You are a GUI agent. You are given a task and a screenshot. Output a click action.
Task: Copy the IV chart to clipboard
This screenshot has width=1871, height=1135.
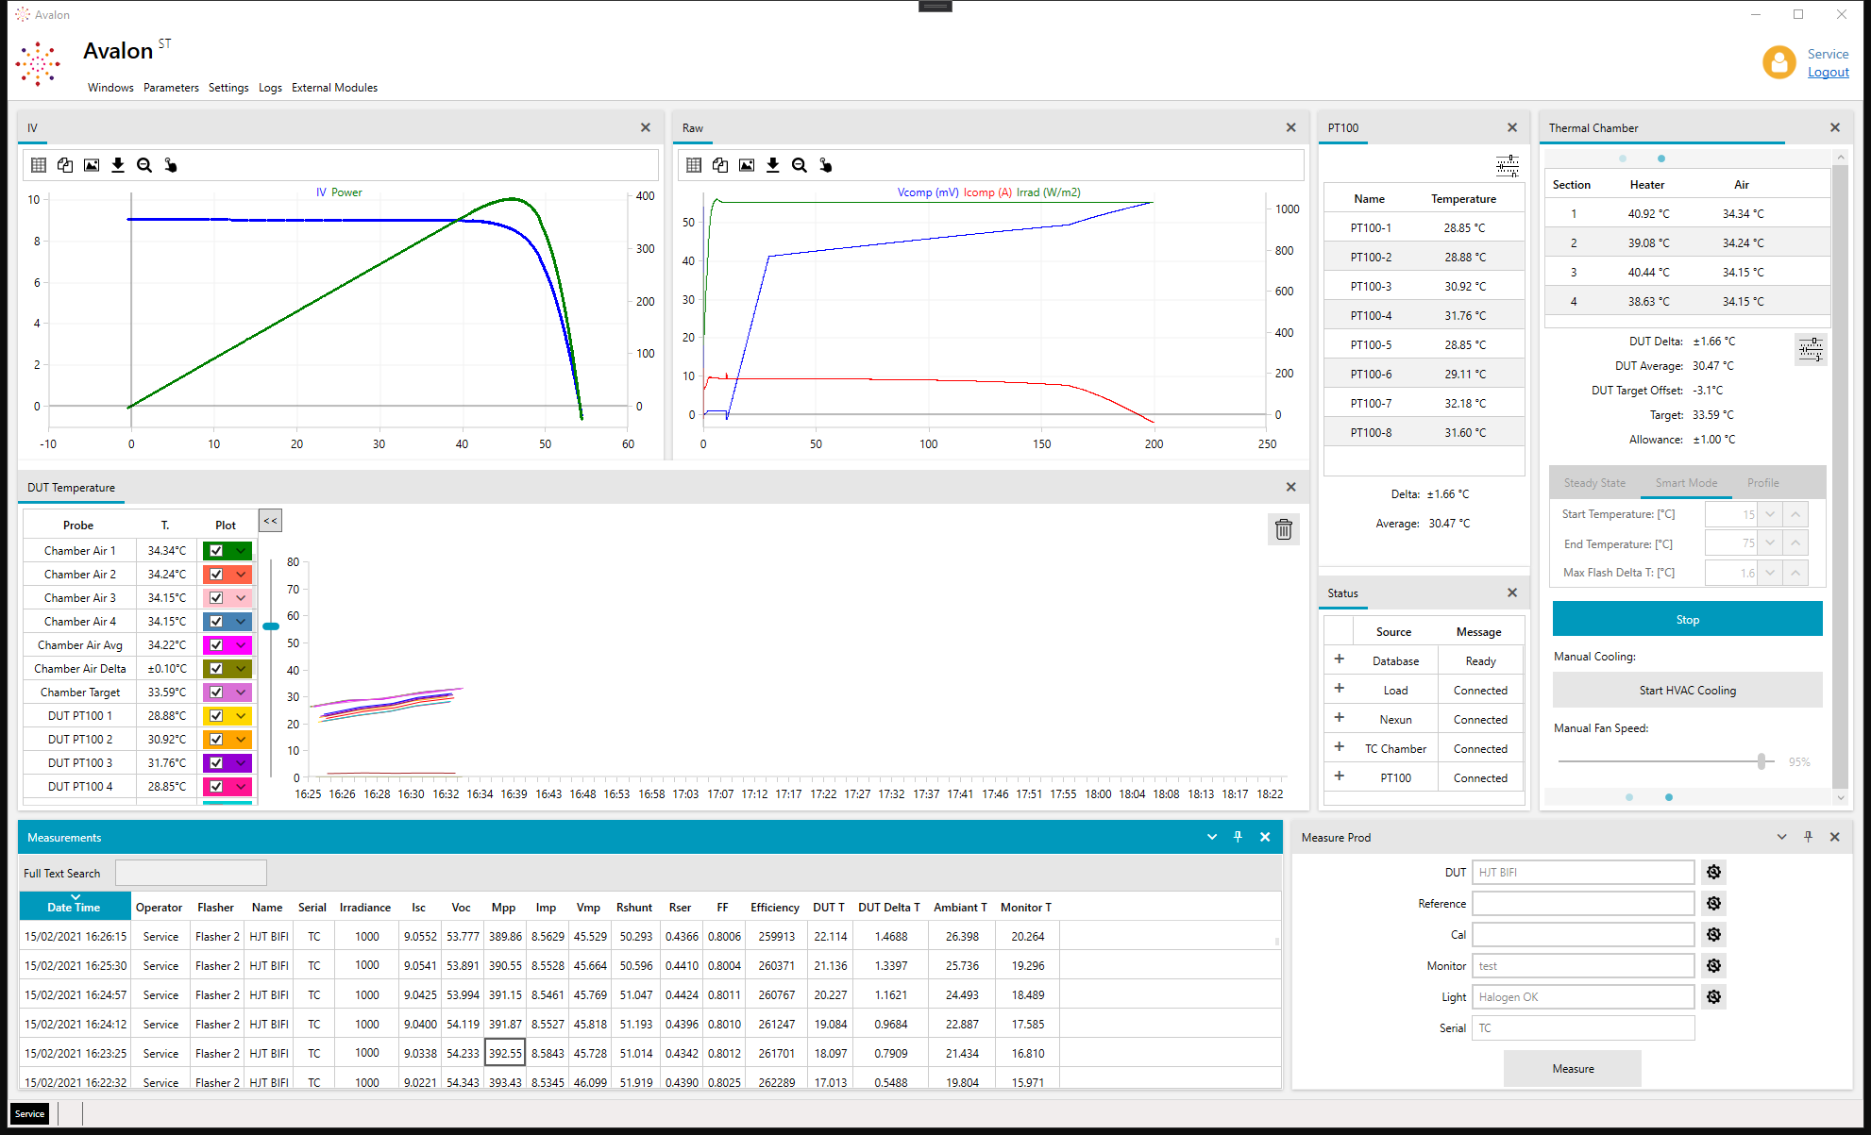(65, 165)
